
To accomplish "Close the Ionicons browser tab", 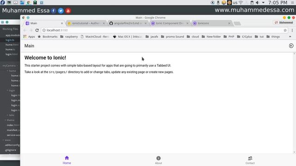I will coord(229,23).
